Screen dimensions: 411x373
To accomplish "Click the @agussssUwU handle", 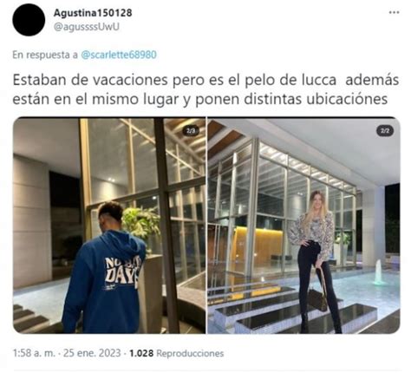I will point(87,27).
